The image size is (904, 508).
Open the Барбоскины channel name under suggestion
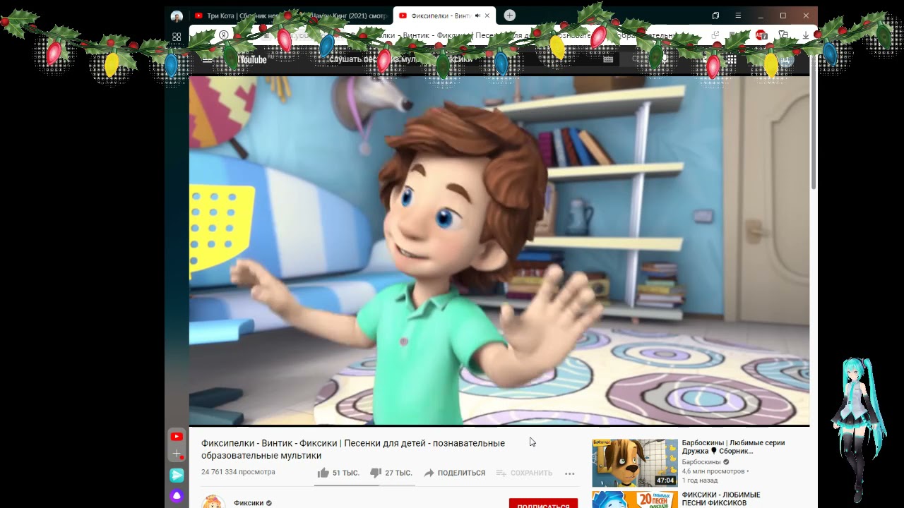[701, 462]
